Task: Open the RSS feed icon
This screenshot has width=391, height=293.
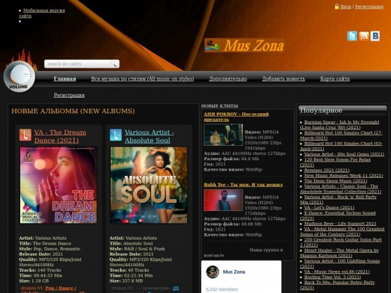Action: coord(364,36)
